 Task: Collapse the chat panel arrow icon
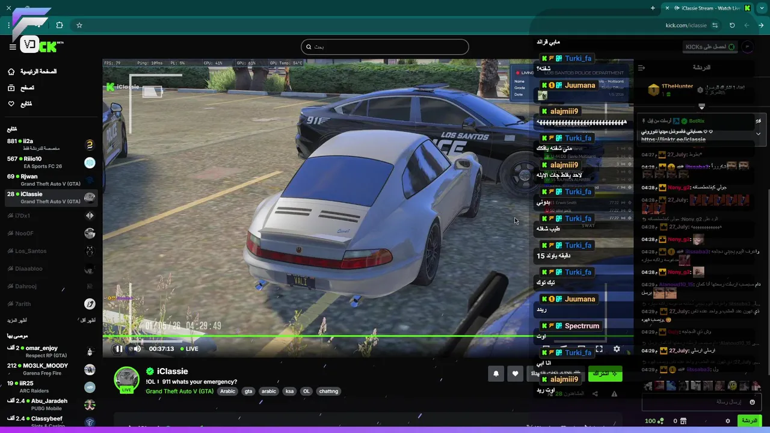[x=641, y=68]
